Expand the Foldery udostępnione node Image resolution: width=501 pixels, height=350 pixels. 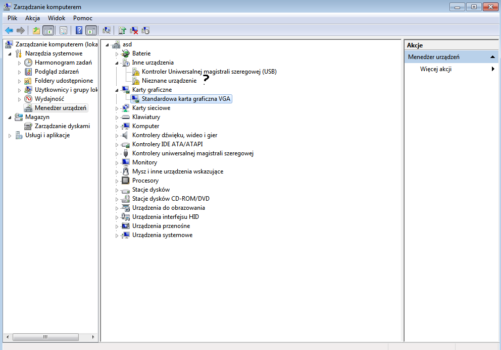pyautogui.click(x=20, y=81)
